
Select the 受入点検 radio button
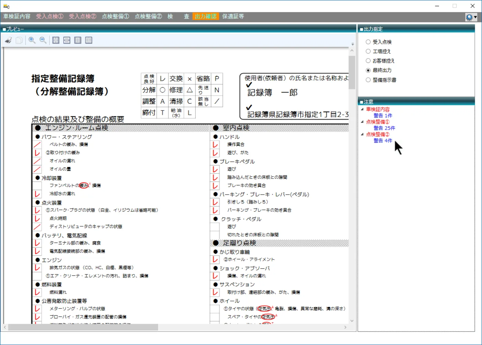click(368, 42)
